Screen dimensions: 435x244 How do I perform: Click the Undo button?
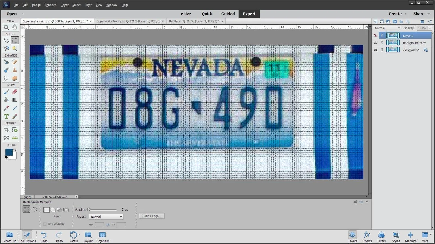click(44, 237)
